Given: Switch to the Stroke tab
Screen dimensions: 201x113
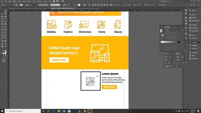Looking at the screenshot, I should coord(162,27).
